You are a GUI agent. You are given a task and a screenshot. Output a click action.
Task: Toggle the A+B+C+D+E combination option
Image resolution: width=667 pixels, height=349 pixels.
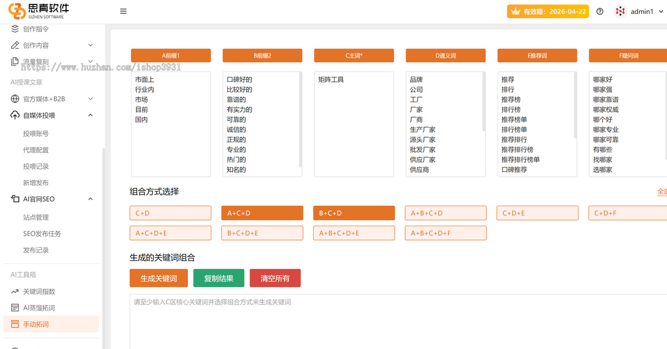tap(354, 233)
